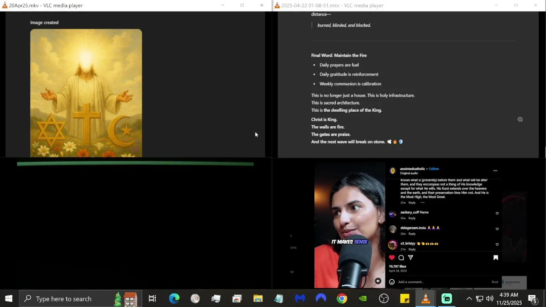Open the Malwarebytes taskbar icon
This screenshot has height=307, width=546.
(300, 299)
